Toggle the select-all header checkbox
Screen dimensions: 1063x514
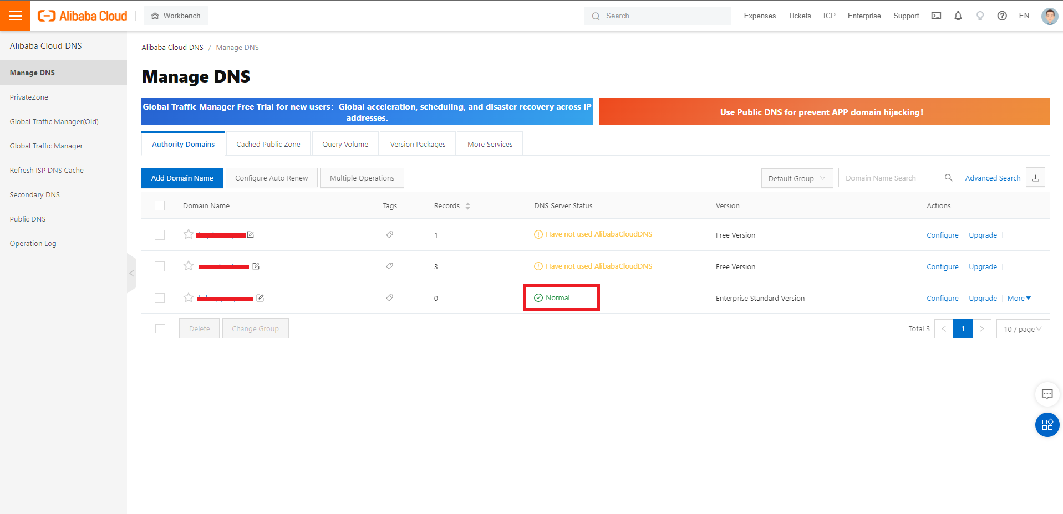point(160,205)
